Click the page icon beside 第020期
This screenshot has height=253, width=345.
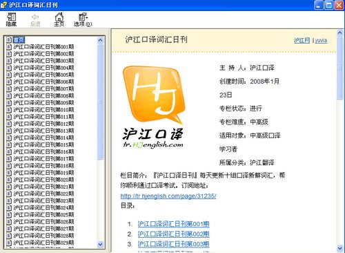pyautogui.click(x=9, y=180)
